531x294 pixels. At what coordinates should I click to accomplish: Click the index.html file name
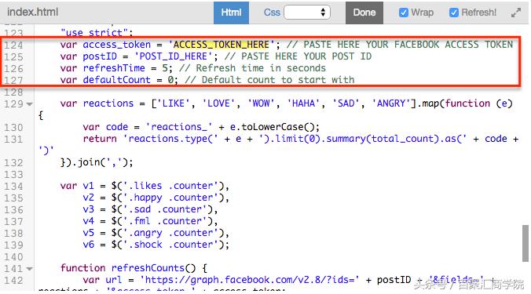32,13
